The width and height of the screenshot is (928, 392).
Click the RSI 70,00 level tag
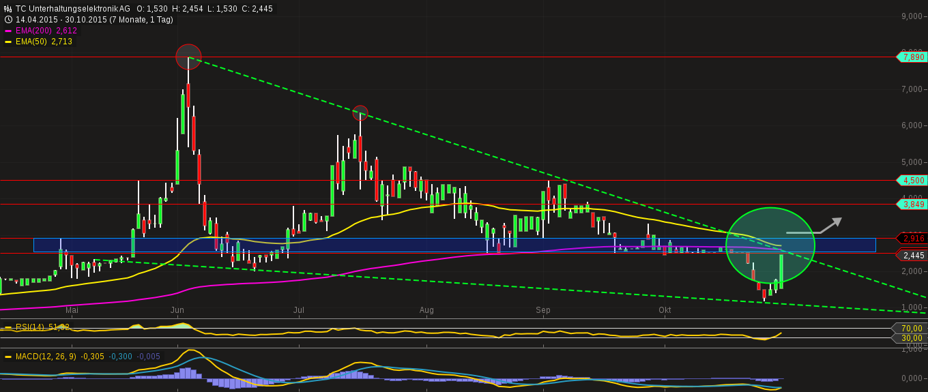[x=909, y=329]
